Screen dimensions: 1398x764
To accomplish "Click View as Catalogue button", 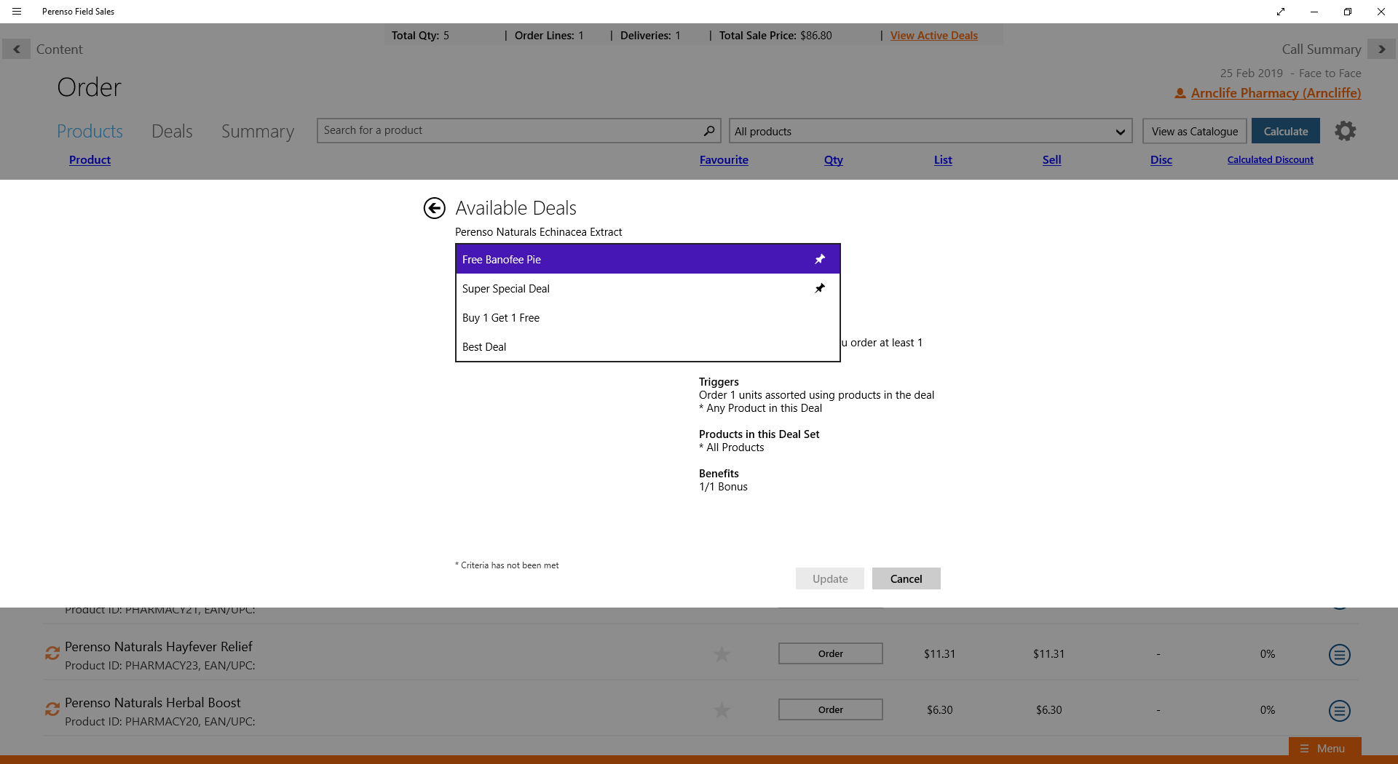I will pyautogui.click(x=1194, y=131).
